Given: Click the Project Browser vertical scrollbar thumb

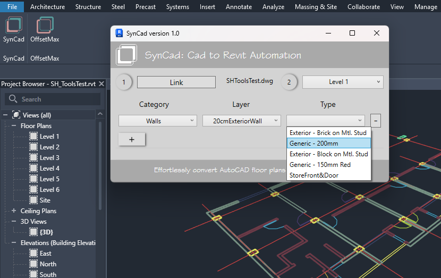Looking at the screenshot, I should coord(100,165).
